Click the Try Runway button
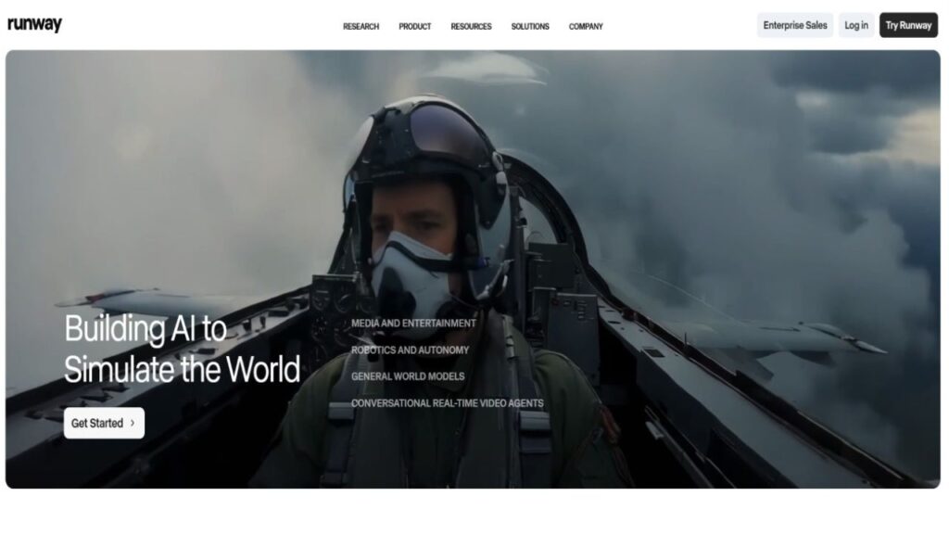The width and height of the screenshot is (949, 534). click(908, 25)
